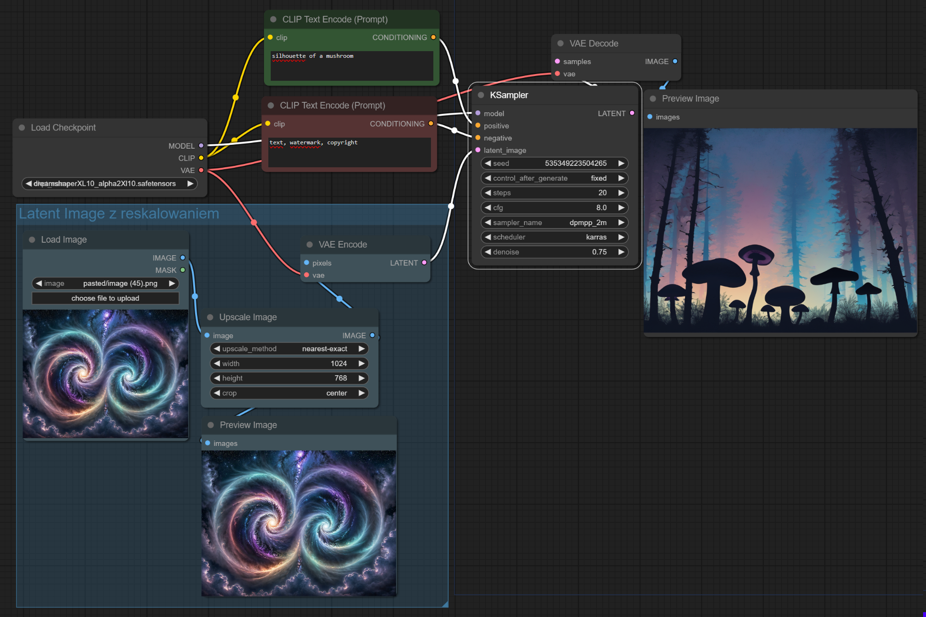
Task: Open the sampler_name dropdown
Action: point(554,223)
